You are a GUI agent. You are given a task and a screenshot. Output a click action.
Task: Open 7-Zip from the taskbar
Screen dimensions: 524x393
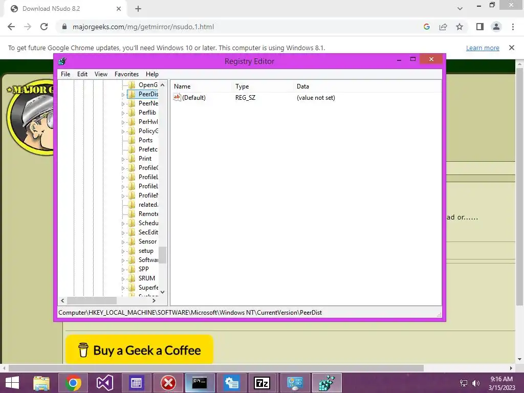262,383
